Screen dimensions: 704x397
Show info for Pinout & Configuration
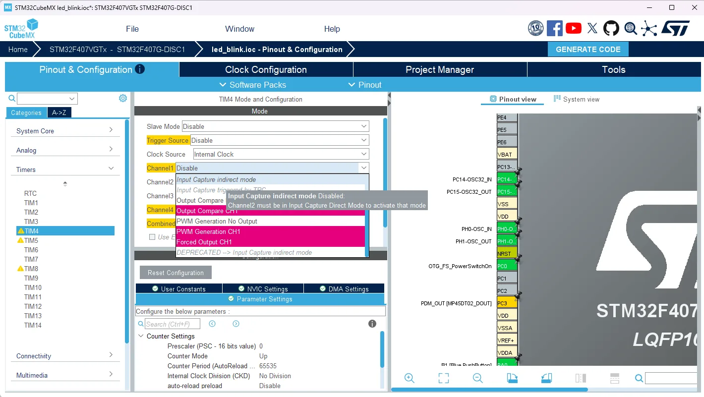click(x=140, y=69)
